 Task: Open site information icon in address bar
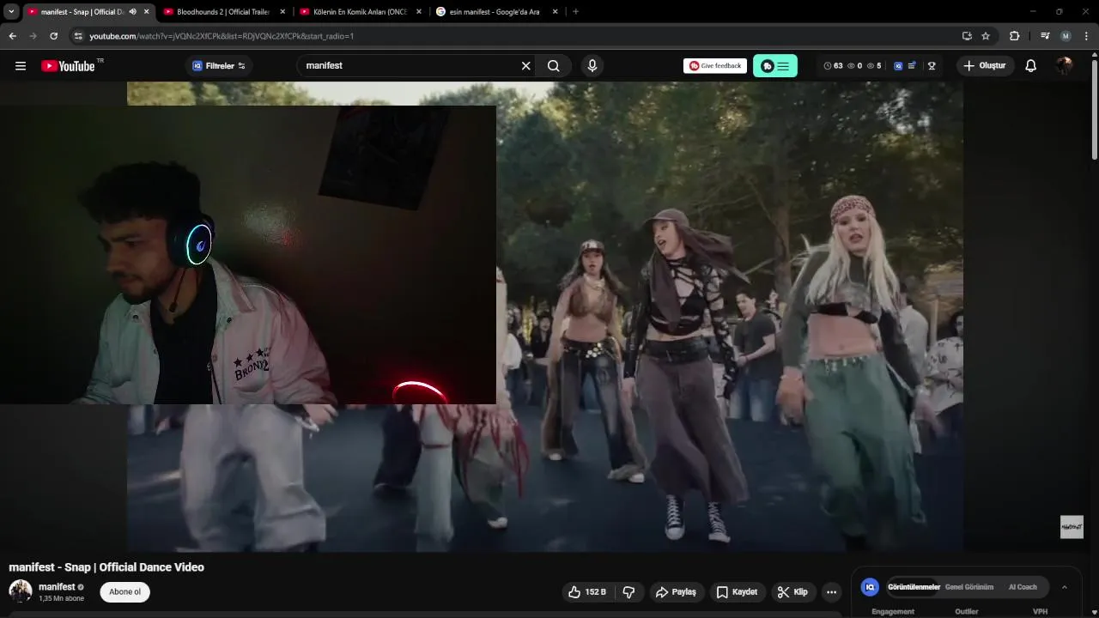click(78, 36)
